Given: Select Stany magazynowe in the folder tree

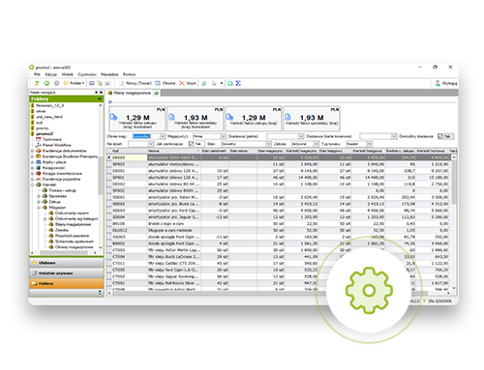Looking at the screenshot, I should click(x=73, y=224).
